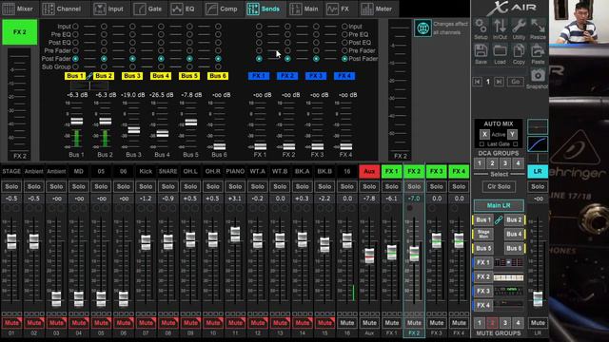Click the Bus 5 send fader handle
This screenshot has width=609, height=342.
[190, 123]
